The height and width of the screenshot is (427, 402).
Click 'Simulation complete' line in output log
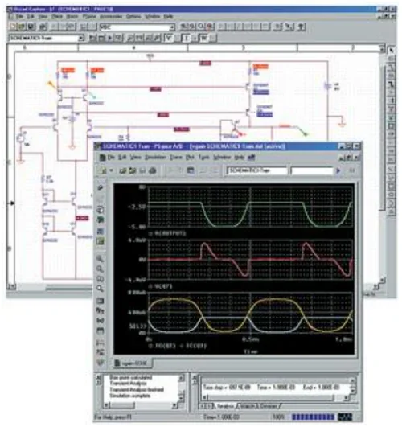[x=129, y=396]
